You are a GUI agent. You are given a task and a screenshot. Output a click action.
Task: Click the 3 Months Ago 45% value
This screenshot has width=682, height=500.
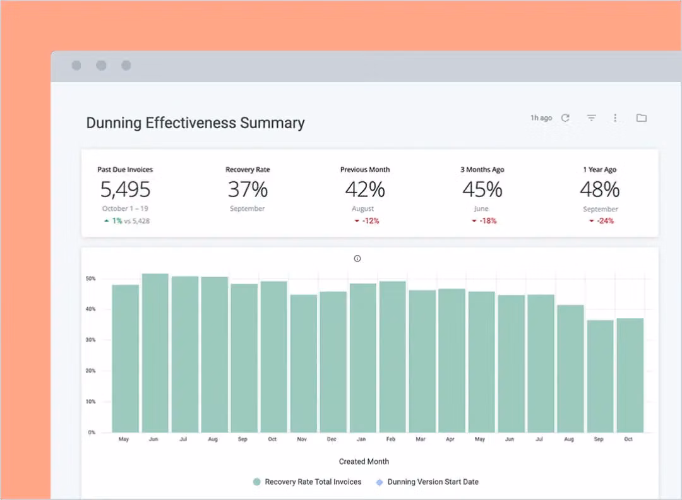(x=482, y=189)
